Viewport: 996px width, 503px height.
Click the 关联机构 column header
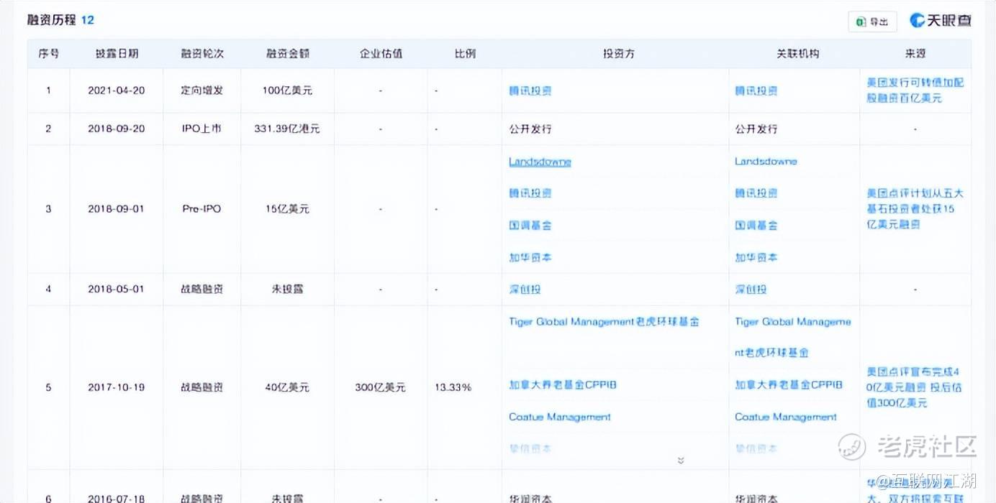(x=797, y=54)
